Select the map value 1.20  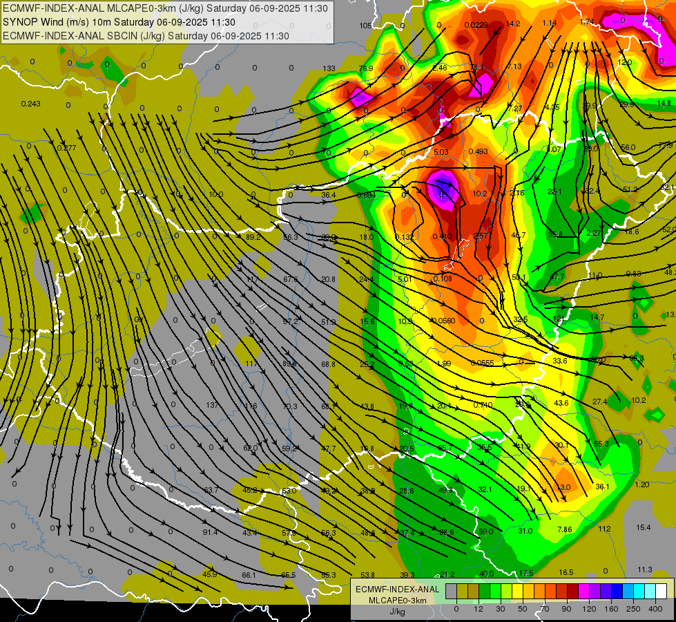(642, 484)
